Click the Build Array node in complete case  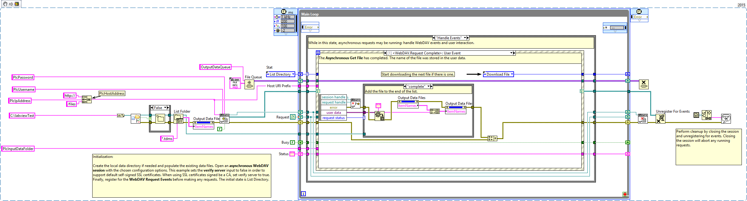435,111
